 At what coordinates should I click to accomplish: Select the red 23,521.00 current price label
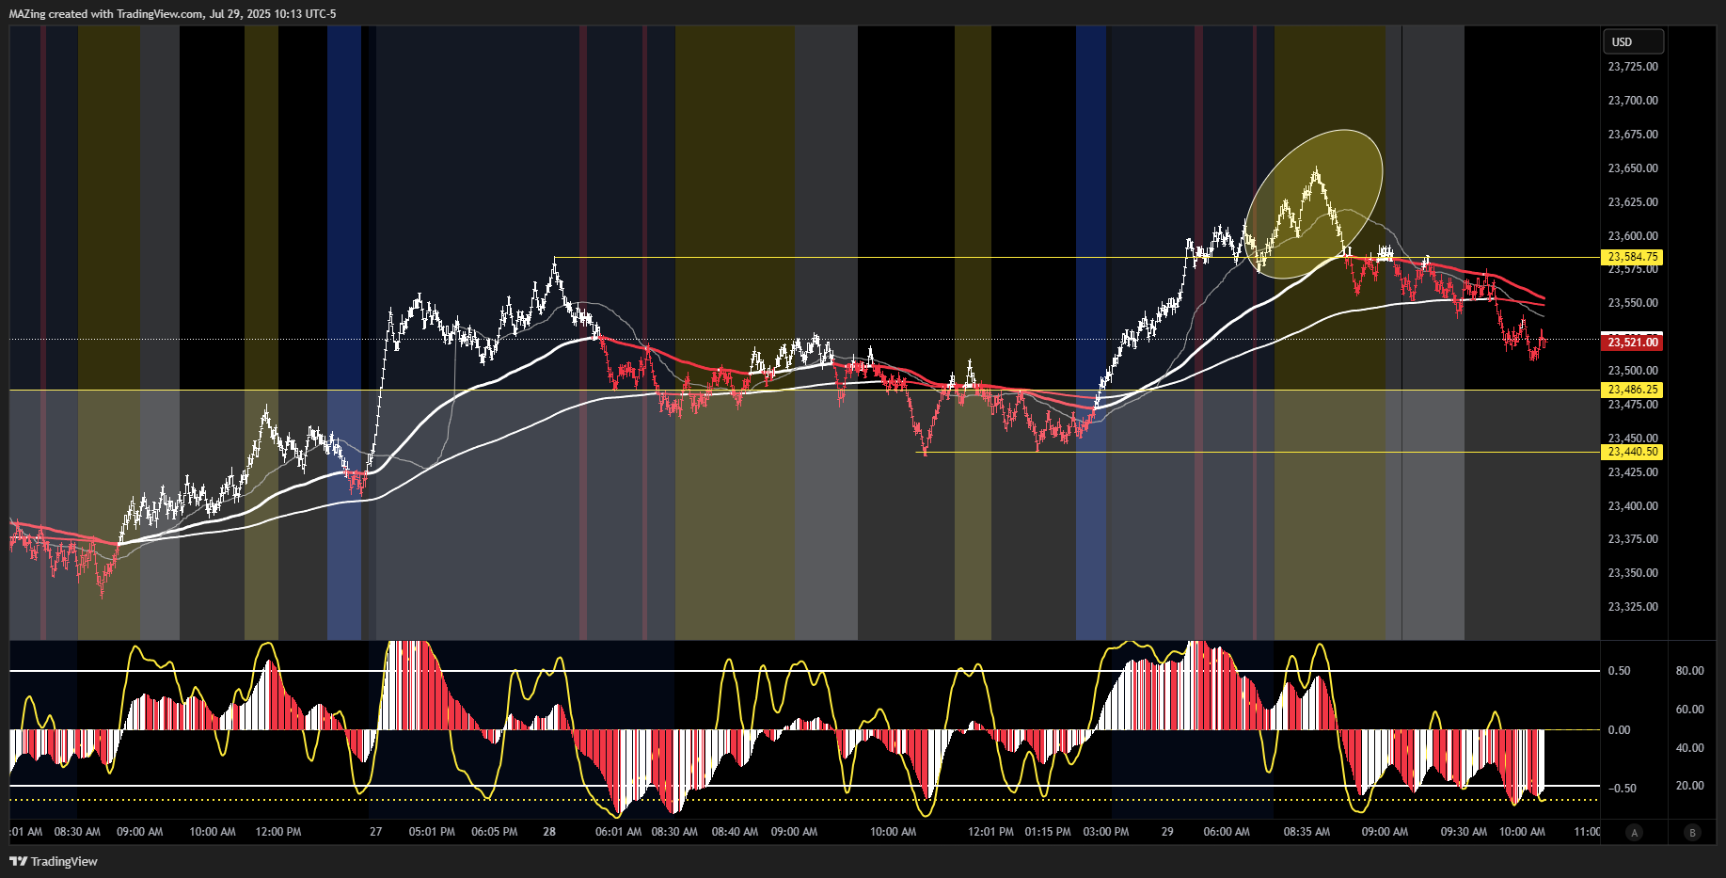[1632, 343]
